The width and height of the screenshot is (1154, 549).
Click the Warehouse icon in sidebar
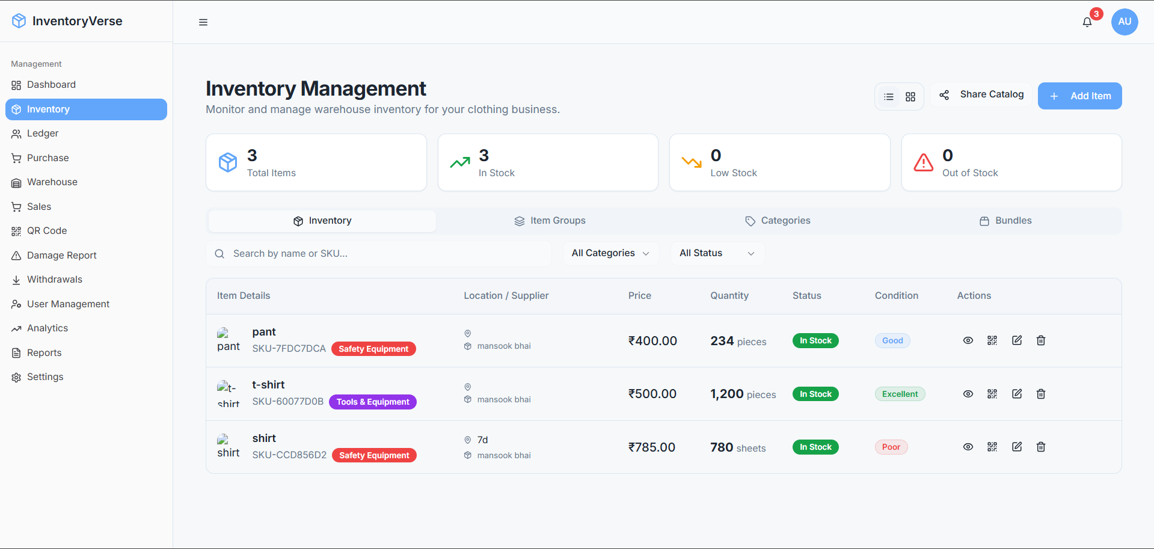[16, 182]
